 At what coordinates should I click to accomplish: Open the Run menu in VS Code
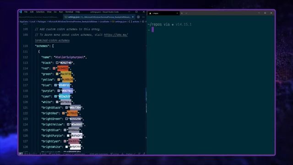(x=61, y=12)
